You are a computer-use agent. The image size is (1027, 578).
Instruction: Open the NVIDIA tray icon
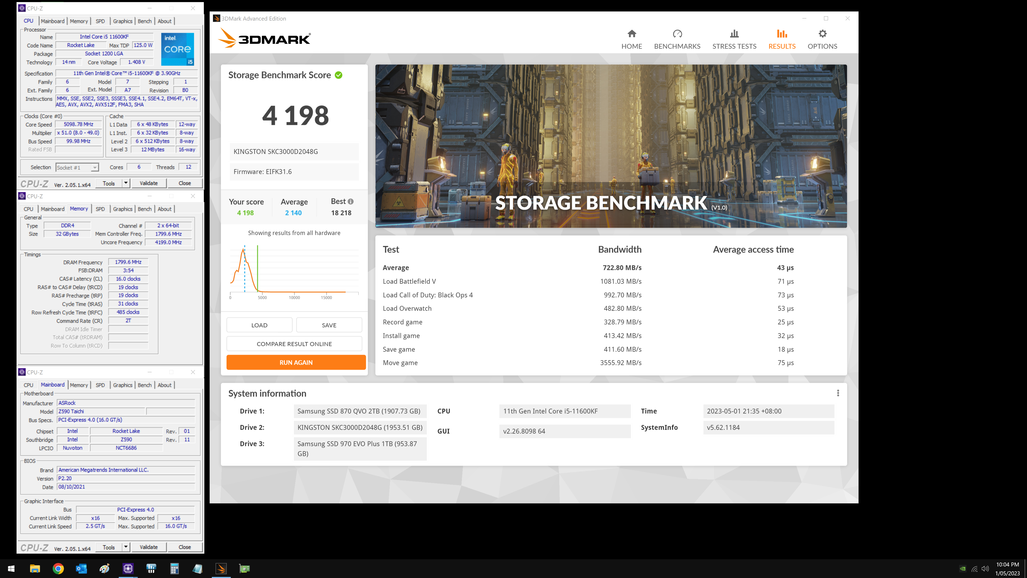(963, 569)
